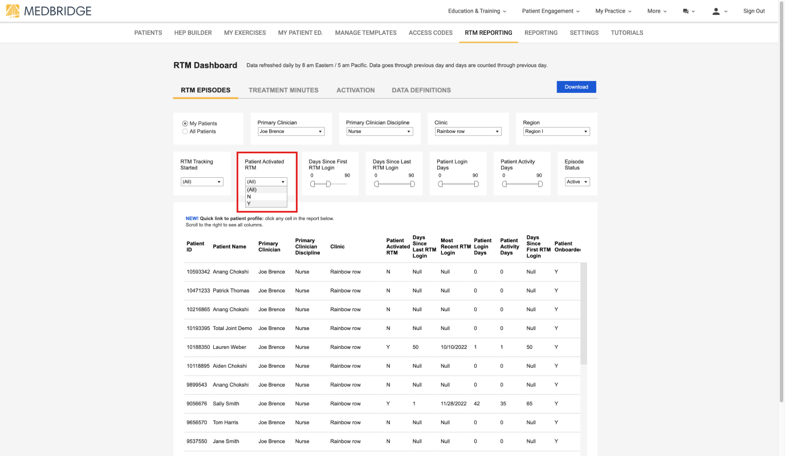
Task: Go to the Patients nav tab
Action: tap(148, 33)
